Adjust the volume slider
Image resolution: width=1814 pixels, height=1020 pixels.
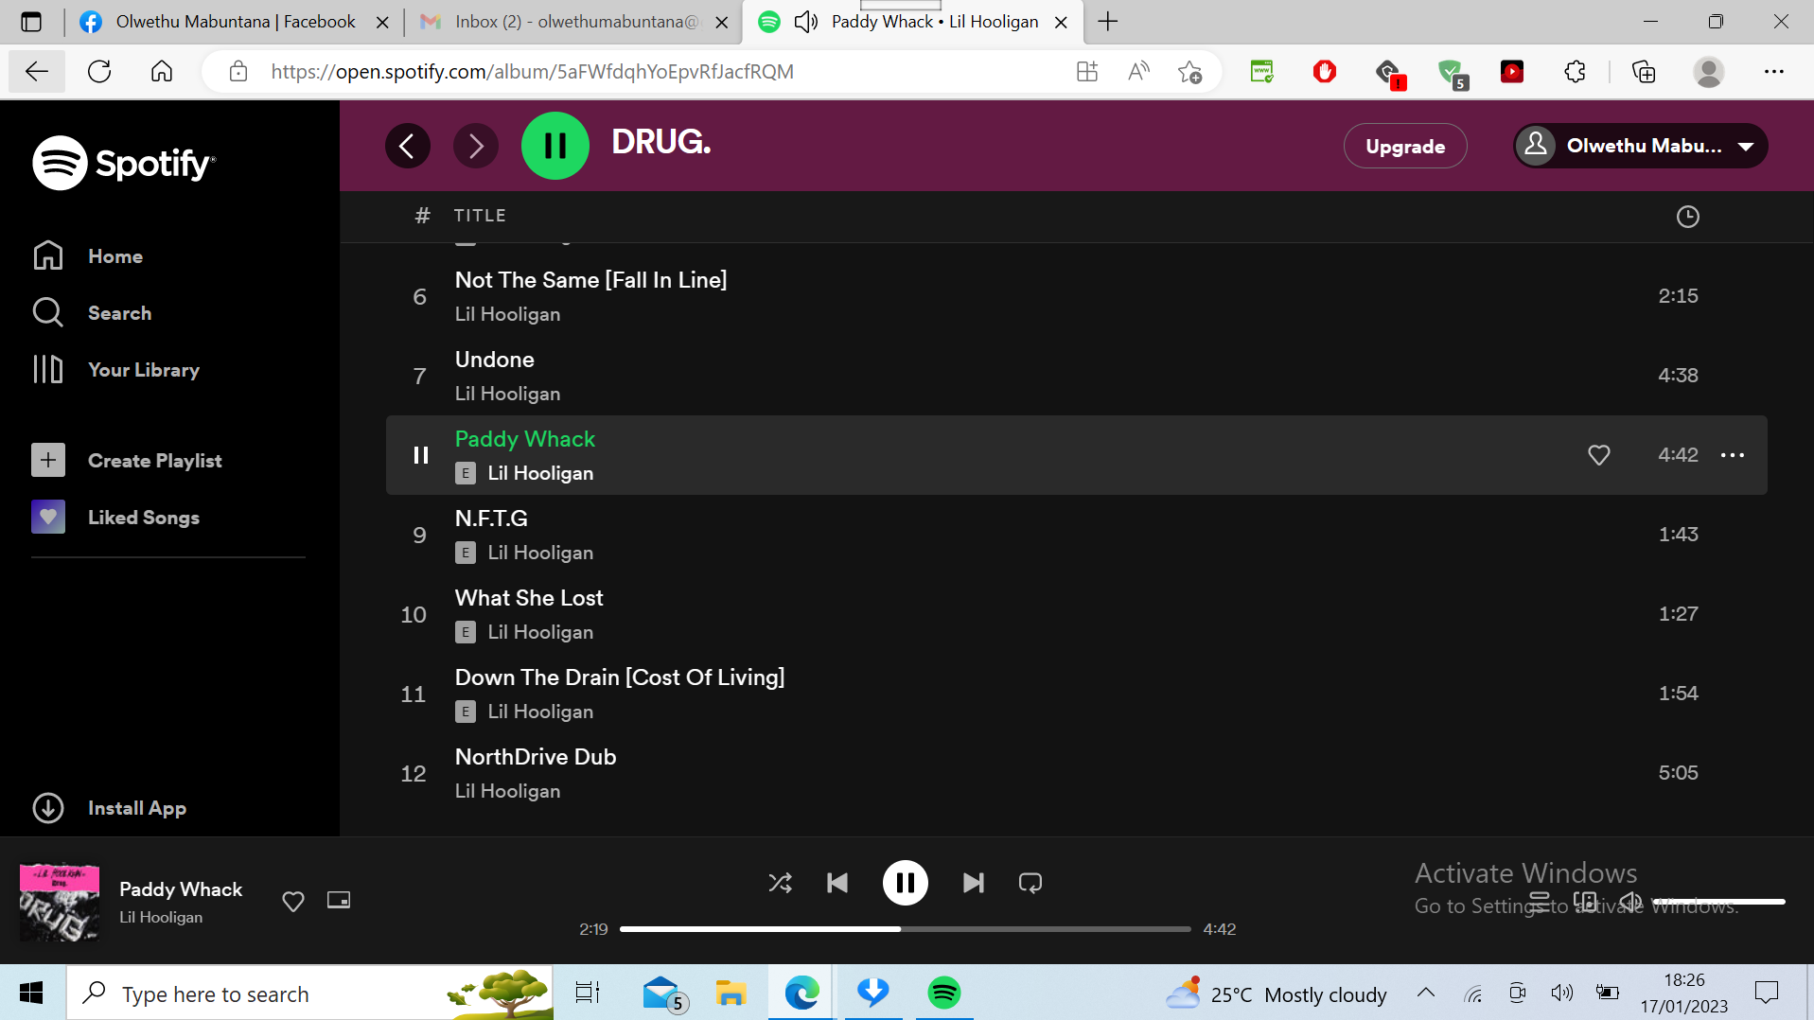click(x=1718, y=902)
